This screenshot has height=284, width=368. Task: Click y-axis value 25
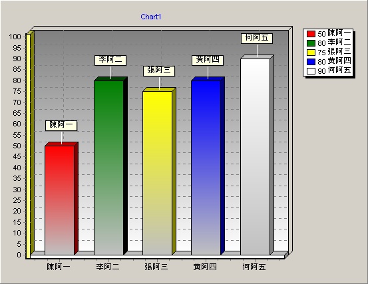[x=17, y=200]
